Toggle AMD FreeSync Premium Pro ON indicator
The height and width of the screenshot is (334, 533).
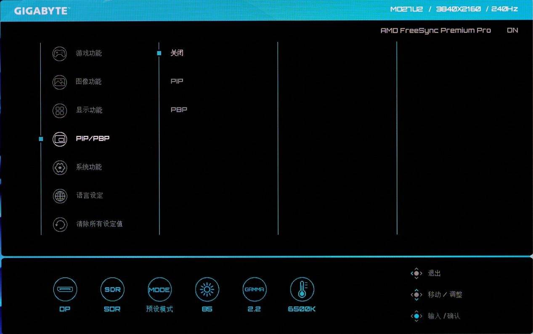[x=512, y=30]
